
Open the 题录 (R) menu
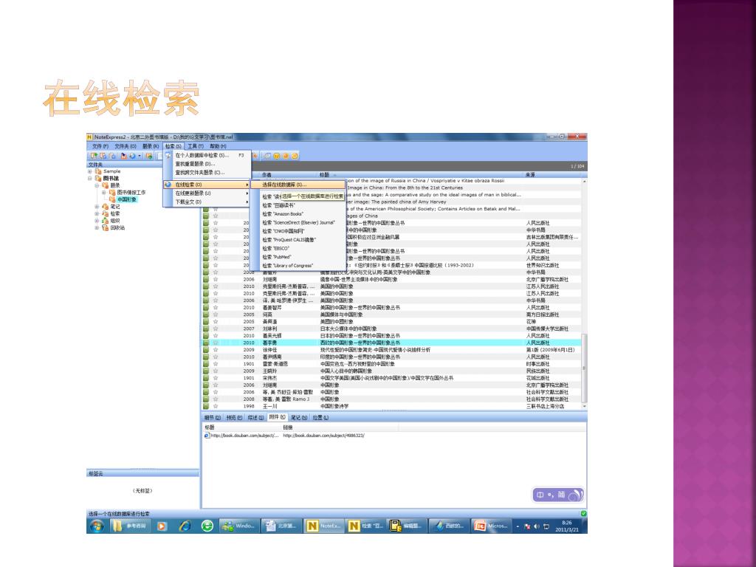[x=151, y=146]
